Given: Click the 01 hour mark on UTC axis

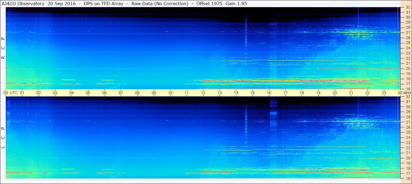Looking at the screenshot, I should (22, 93).
